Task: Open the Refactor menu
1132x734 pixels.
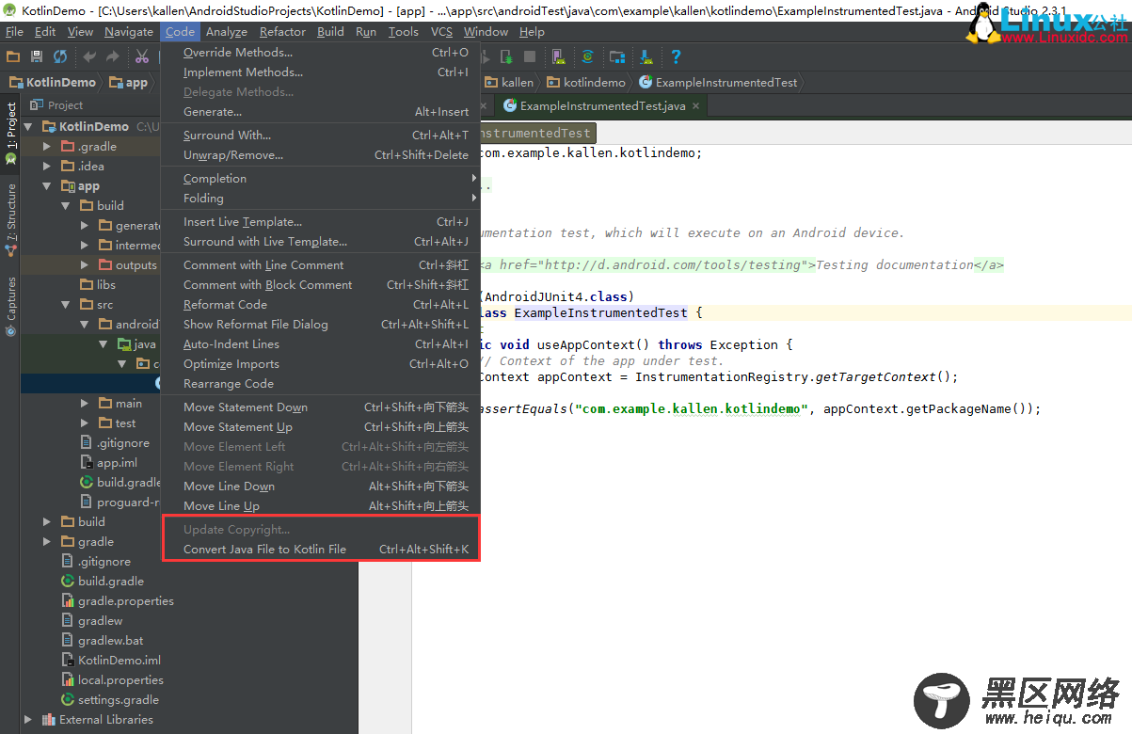Action: coord(282,32)
